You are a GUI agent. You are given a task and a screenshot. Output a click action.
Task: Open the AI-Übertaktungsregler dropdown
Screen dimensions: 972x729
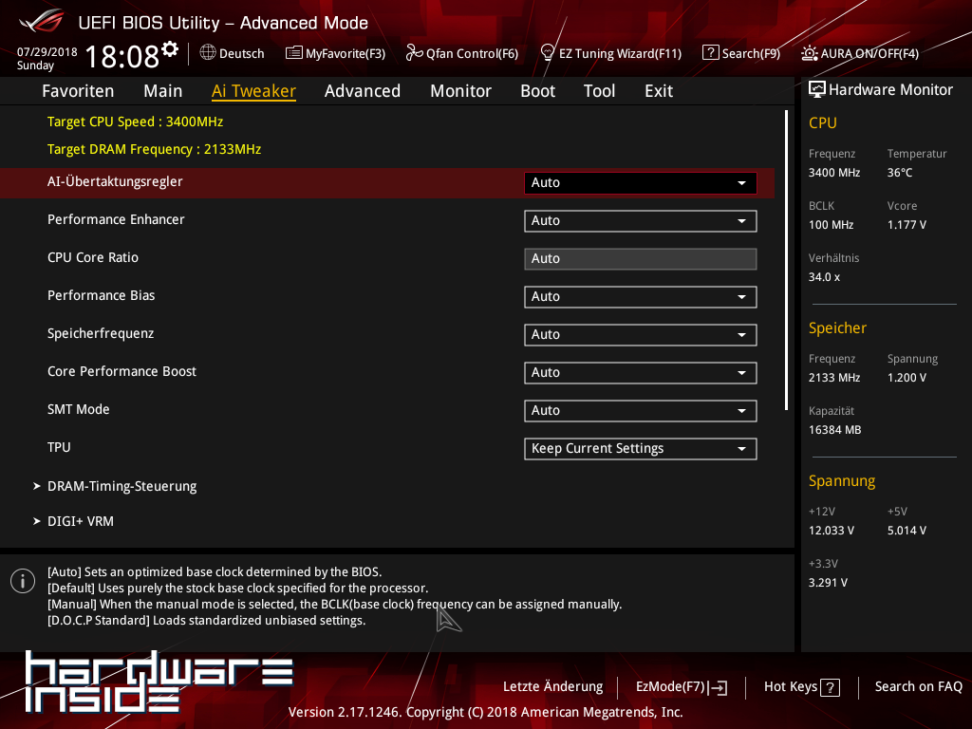(641, 183)
